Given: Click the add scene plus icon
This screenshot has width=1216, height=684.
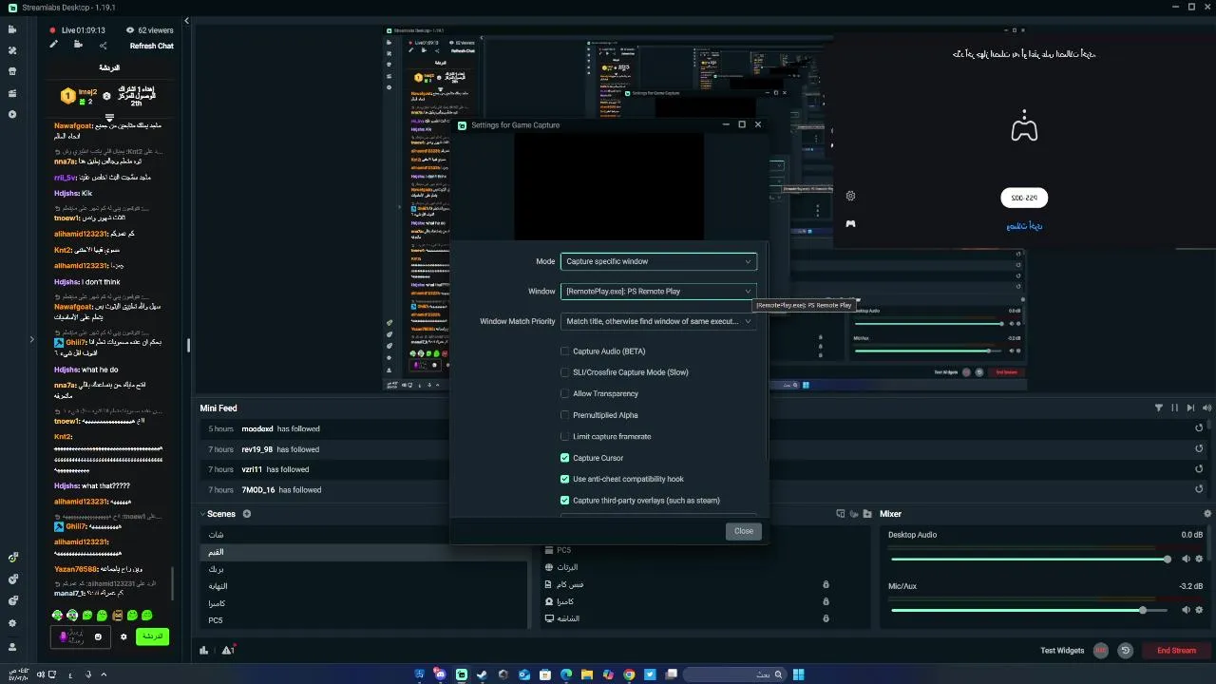Looking at the screenshot, I should point(247,514).
